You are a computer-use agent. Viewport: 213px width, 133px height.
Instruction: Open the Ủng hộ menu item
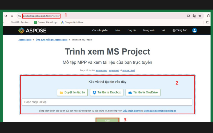(x=132, y=30)
